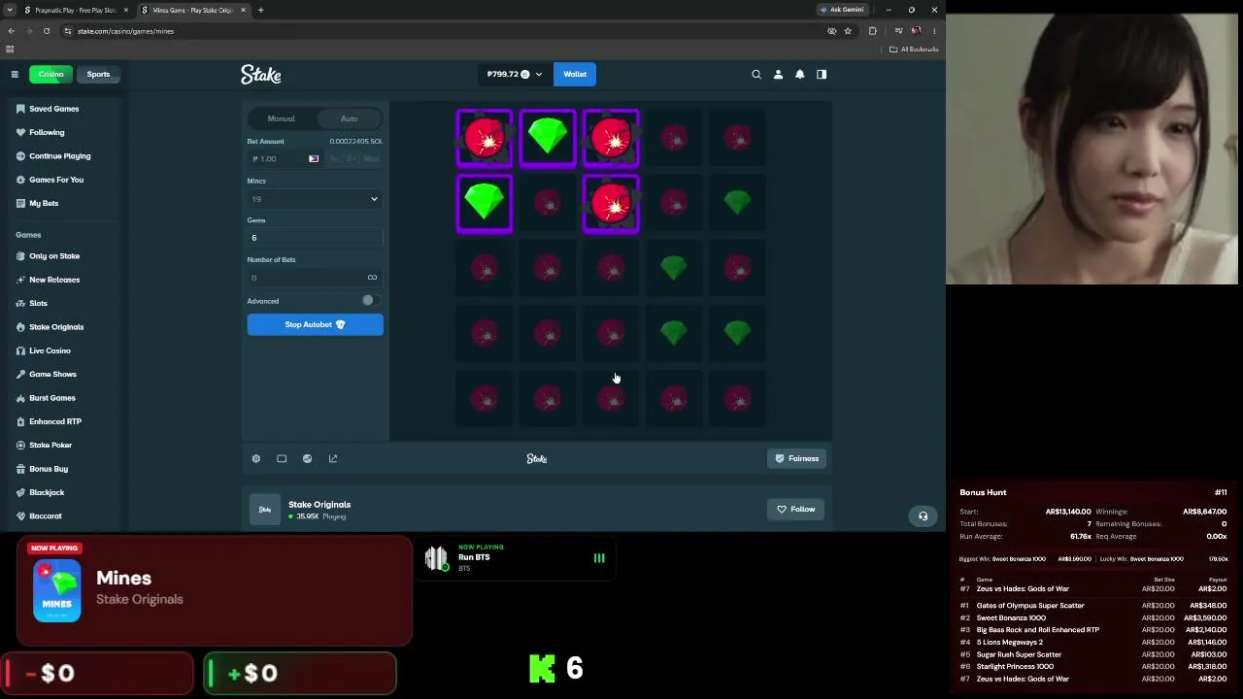
Task: Open Baccarat from the sidebar
Action: pyautogui.click(x=46, y=516)
